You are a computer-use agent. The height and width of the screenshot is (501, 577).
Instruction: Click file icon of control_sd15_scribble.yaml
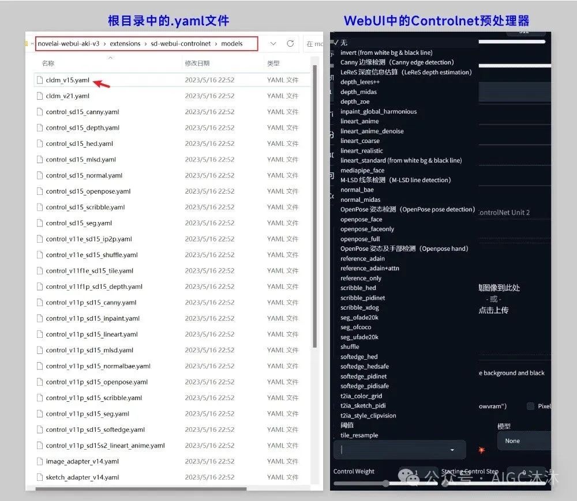tap(40, 207)
